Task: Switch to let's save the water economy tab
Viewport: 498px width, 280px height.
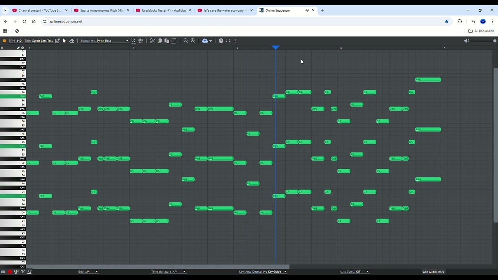Action: tap(225, 10)
